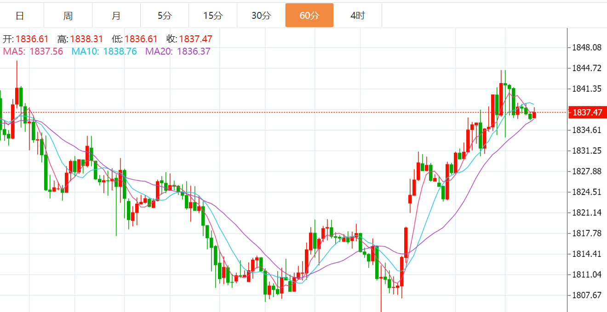Click the 1814.41 price axis label
The image size is (607, 312).
tap(586, 254)
